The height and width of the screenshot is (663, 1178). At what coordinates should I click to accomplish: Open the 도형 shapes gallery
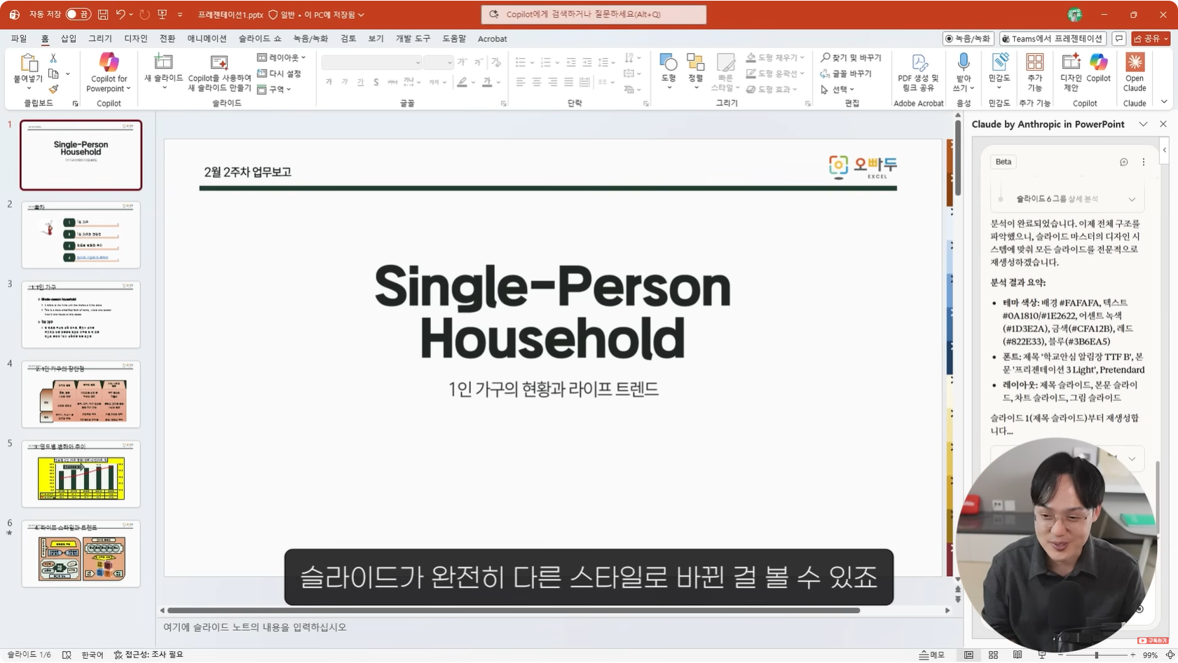click(669, 71)
